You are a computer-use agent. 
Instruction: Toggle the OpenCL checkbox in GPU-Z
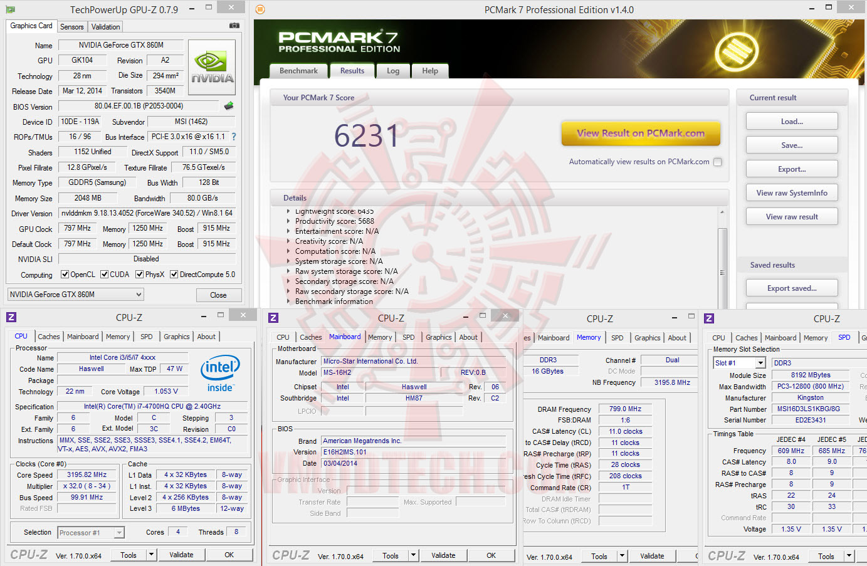click(65, 275)
